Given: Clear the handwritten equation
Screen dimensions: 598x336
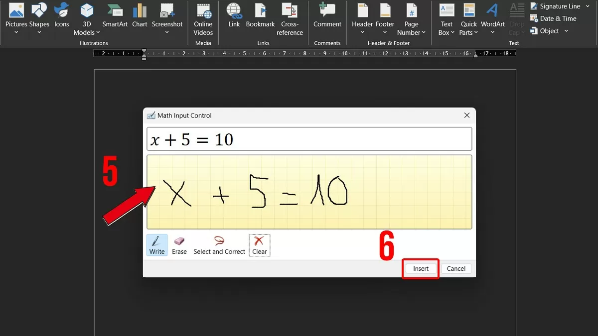Looking at the screenshot, I should [x=260, y=245].
